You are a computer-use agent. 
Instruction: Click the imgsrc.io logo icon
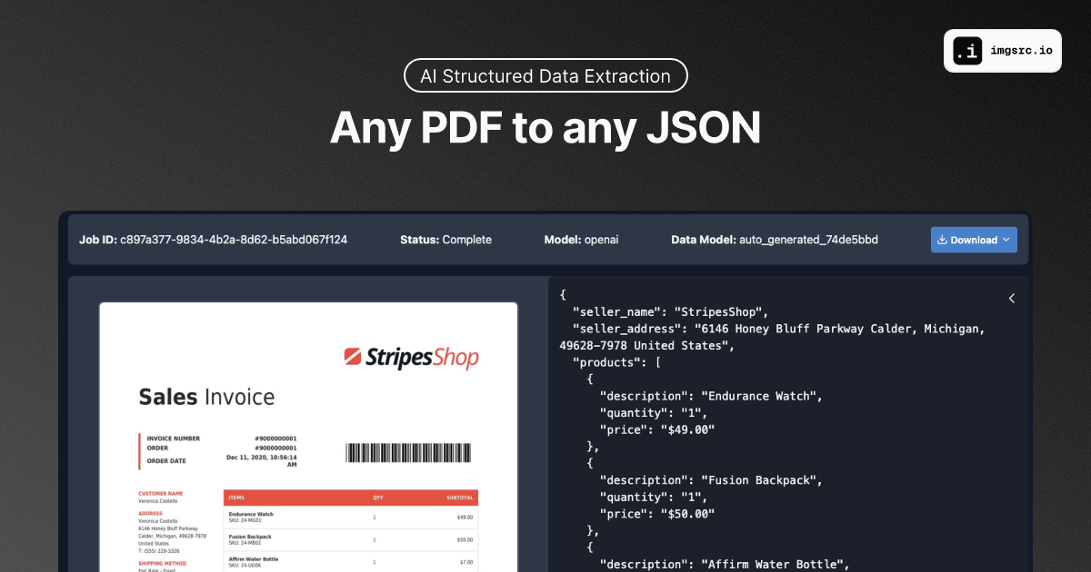tap(967, 51)
